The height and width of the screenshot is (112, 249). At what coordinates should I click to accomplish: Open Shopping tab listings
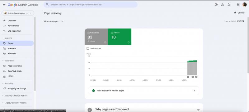(17, 89)
